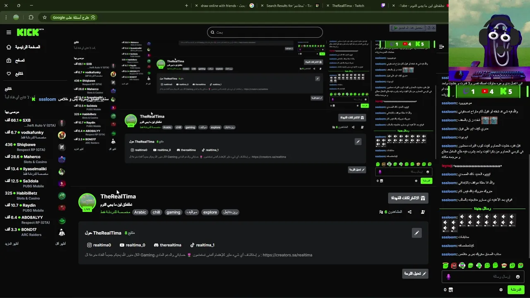Select the chill tag
Screen dimensions: 530x298
coord(156,212)
